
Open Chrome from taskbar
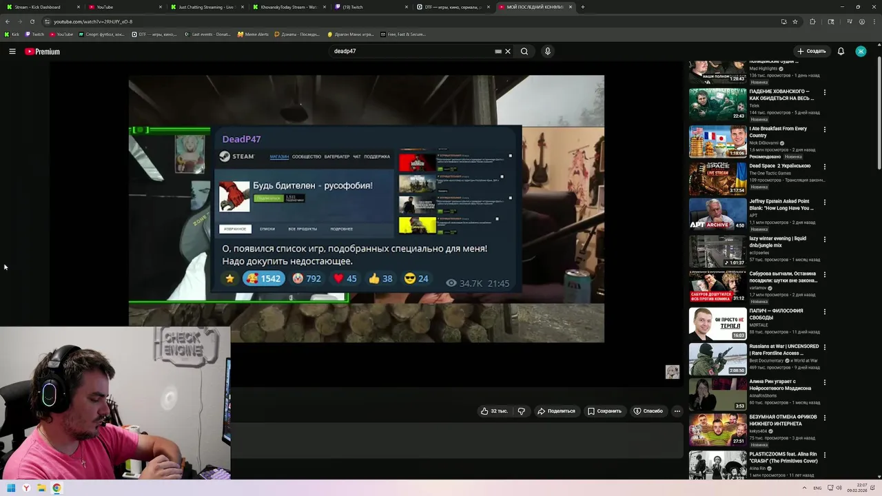tap(57, 488)
